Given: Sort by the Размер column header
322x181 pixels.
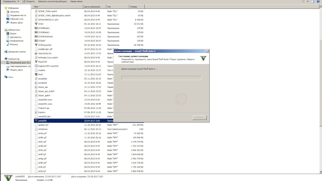Looking at the screenshot, I should [x=137, y=7].
